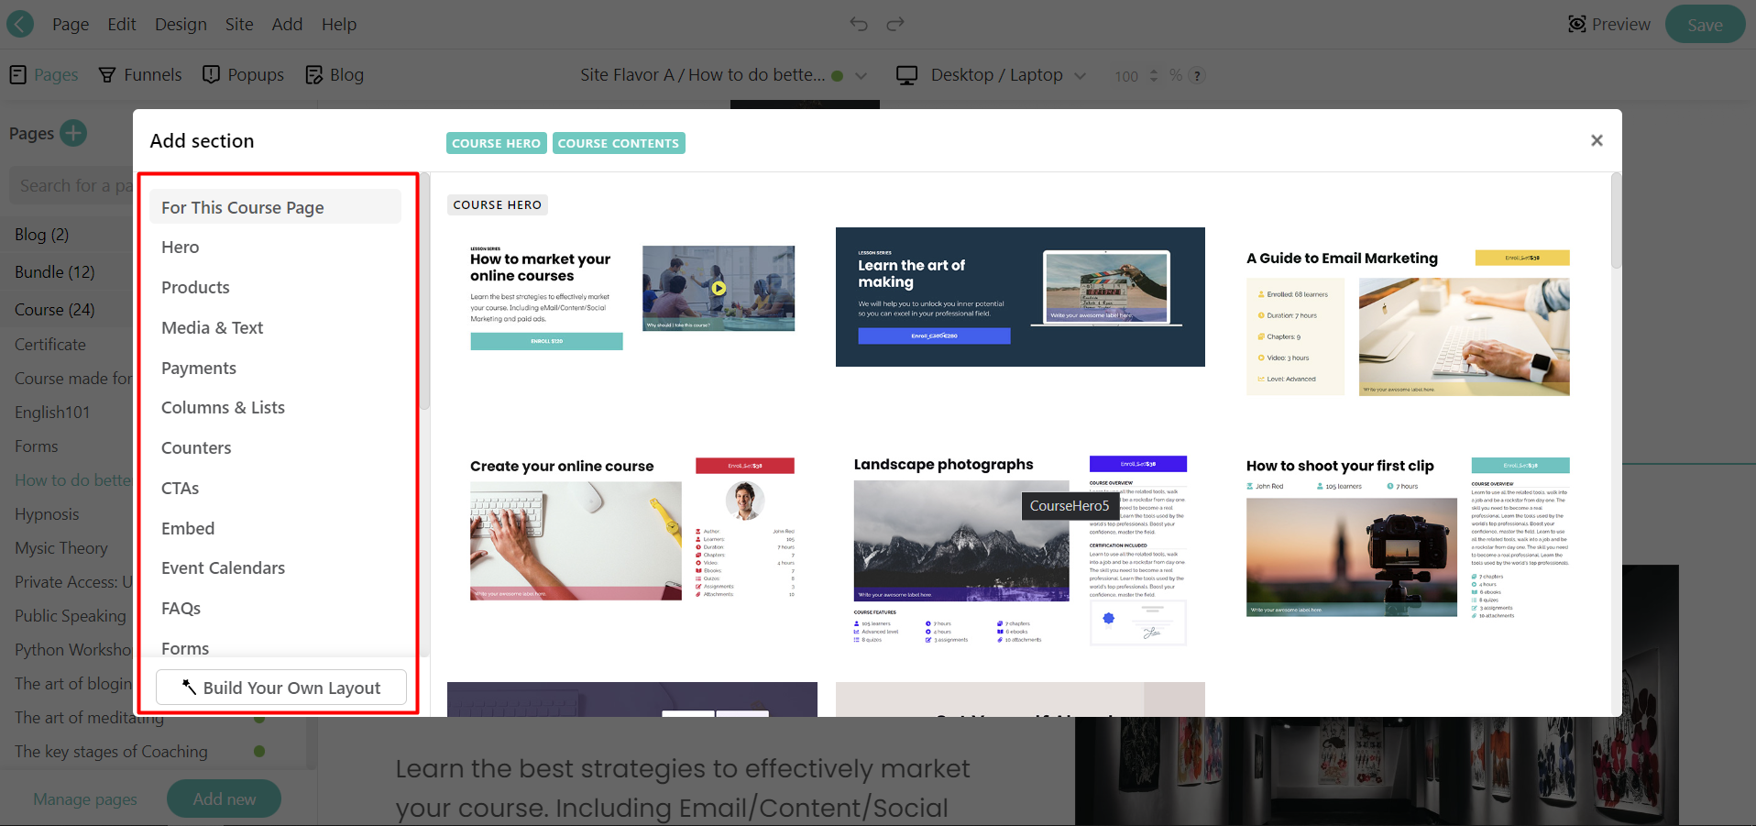The width and height of the screenshot is (1756, 826).
Task: Click the Add new button at bottom left
Action: 224,798
